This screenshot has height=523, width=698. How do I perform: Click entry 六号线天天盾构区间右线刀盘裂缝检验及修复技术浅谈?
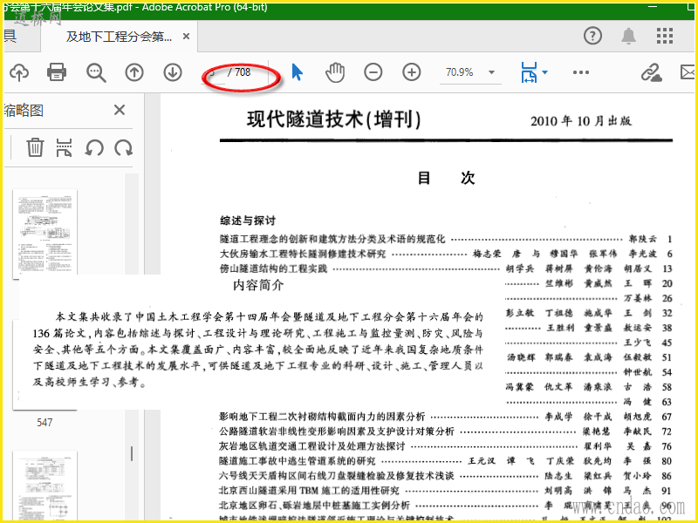[337, 476]
